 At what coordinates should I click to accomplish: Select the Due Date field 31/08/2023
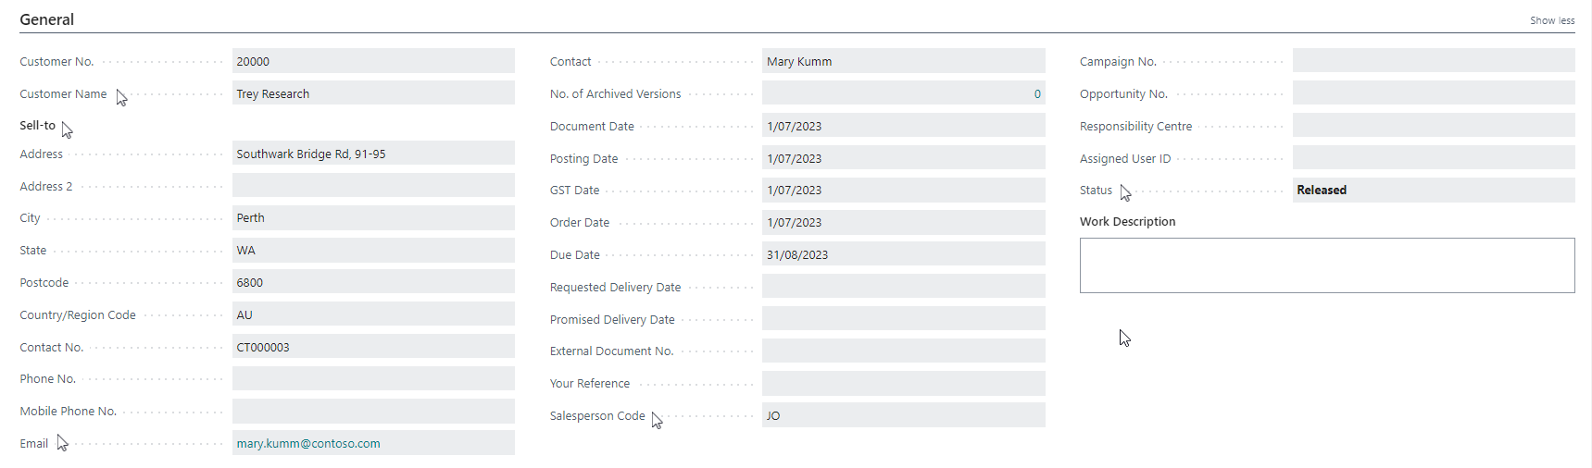pyautogui.click(x=904, y=254)
